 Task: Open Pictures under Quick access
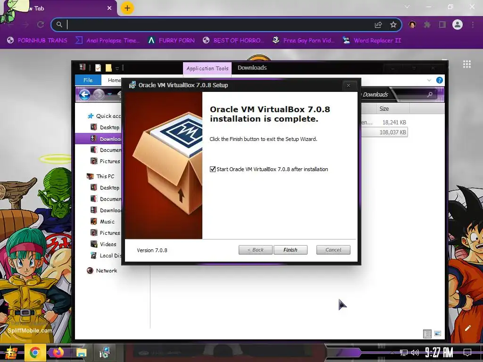click(x=105, y=161)
